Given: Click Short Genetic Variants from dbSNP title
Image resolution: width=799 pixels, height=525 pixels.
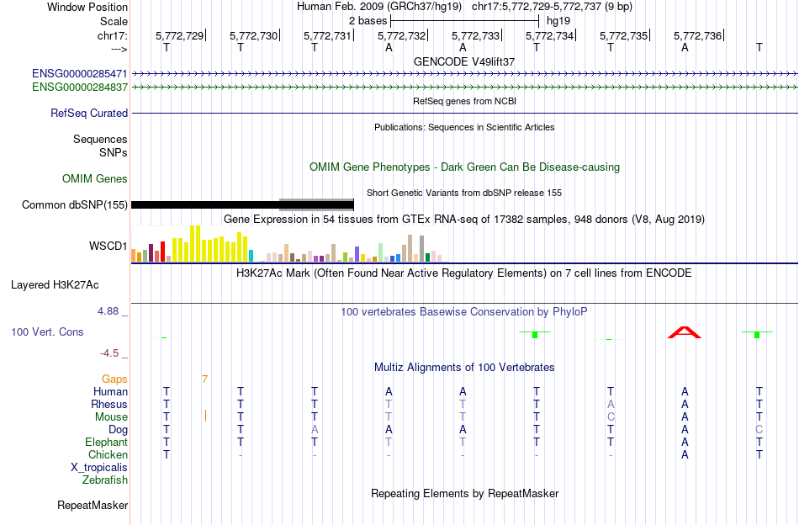Looking at the screenshot, I should (464, 194).
